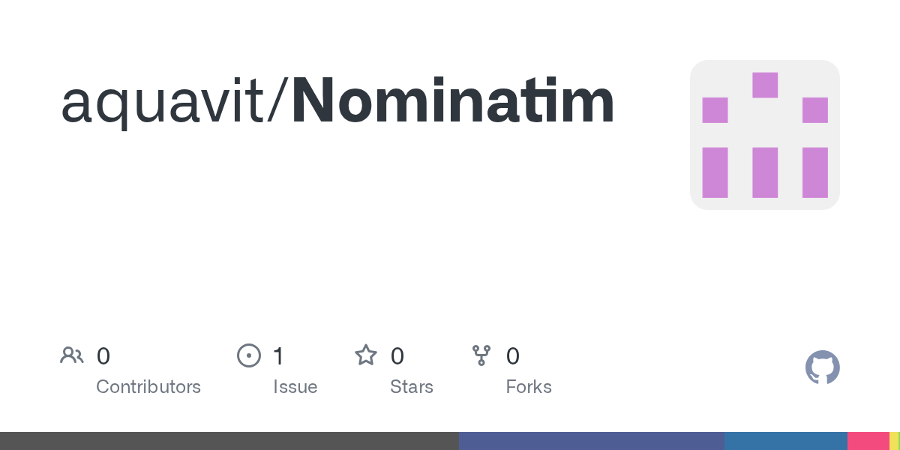Click the 0 contributors count

[103, 356]
